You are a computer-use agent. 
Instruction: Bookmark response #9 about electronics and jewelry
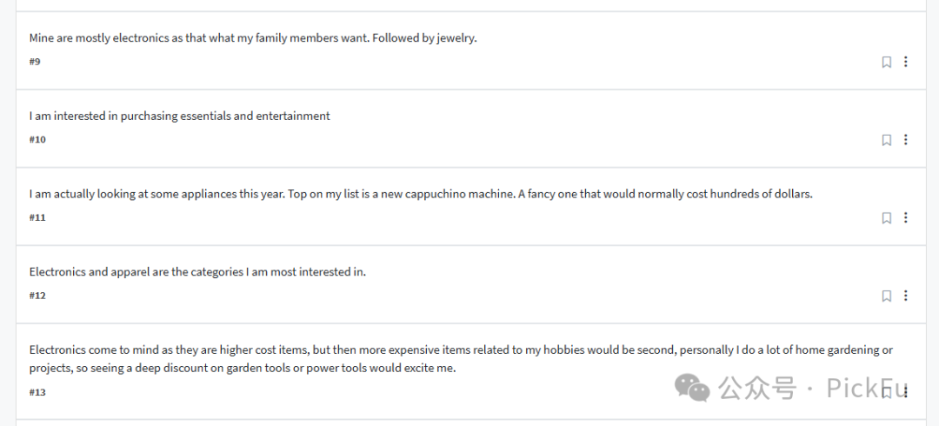[886, 62]
